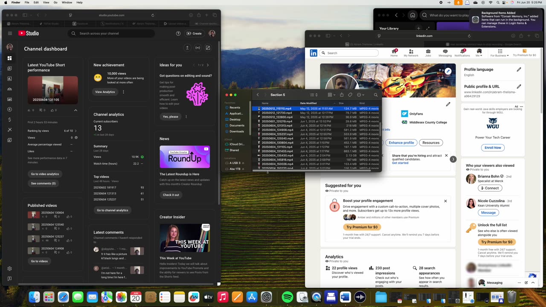546x307 pixels.
Task: Click Message for Nicole Cuzzolina
Action: [x=488, y=213]
